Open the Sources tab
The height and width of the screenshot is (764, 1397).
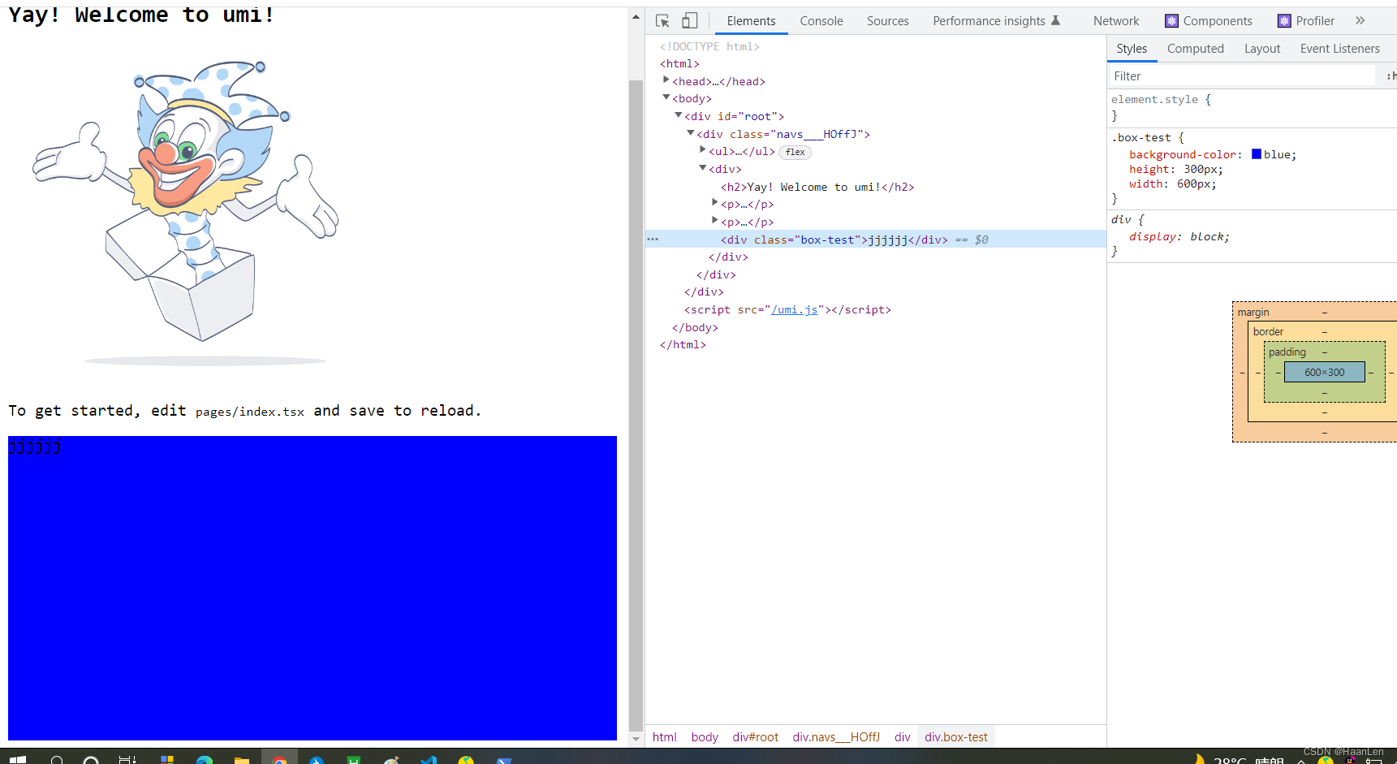coord(888,21)
